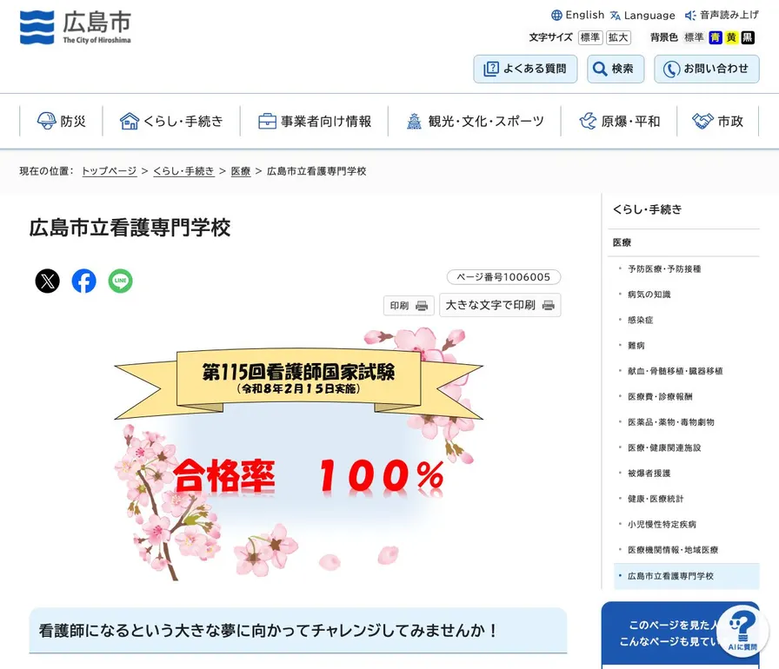Viewport: 779px width, 669px height.
Task: Click the briefcase icon for 事業者向け情報
Action: [x=267, y=121]
